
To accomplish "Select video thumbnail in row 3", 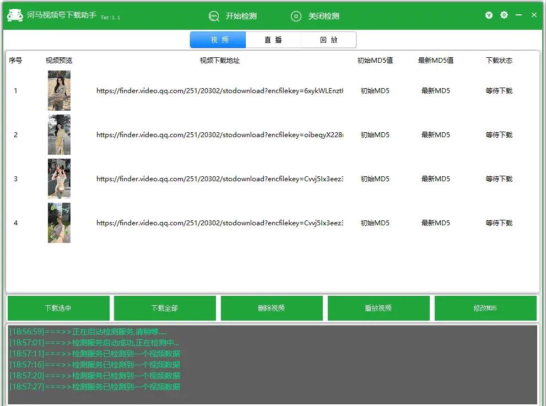I will tap(59, 178).
